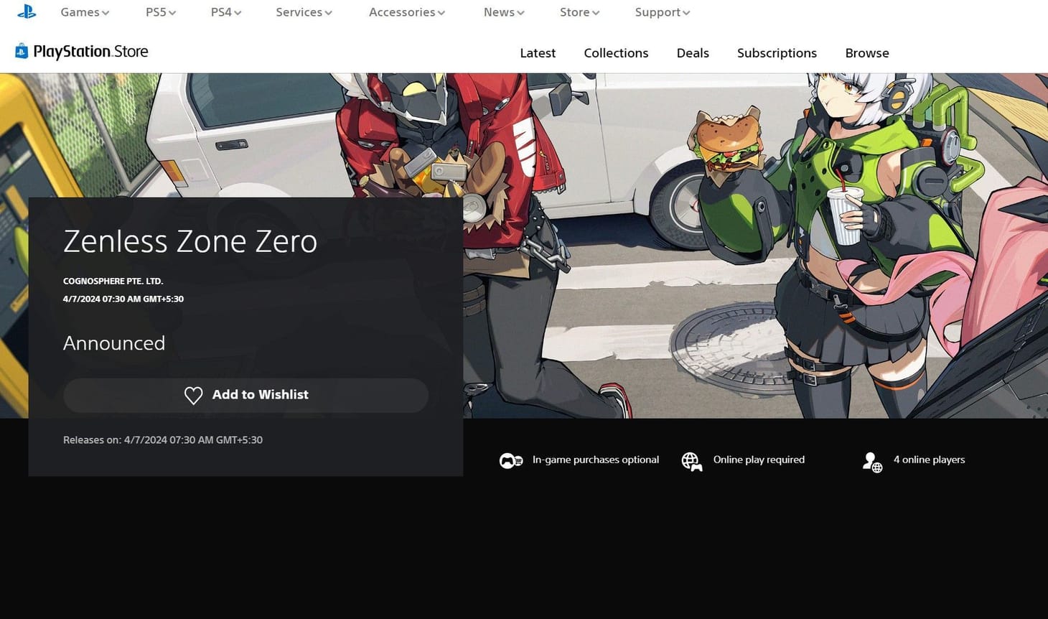Screen dimensions: 1048x619
Task: Click the PlayStation Store wordmark logo
Action: coord(90,51)
